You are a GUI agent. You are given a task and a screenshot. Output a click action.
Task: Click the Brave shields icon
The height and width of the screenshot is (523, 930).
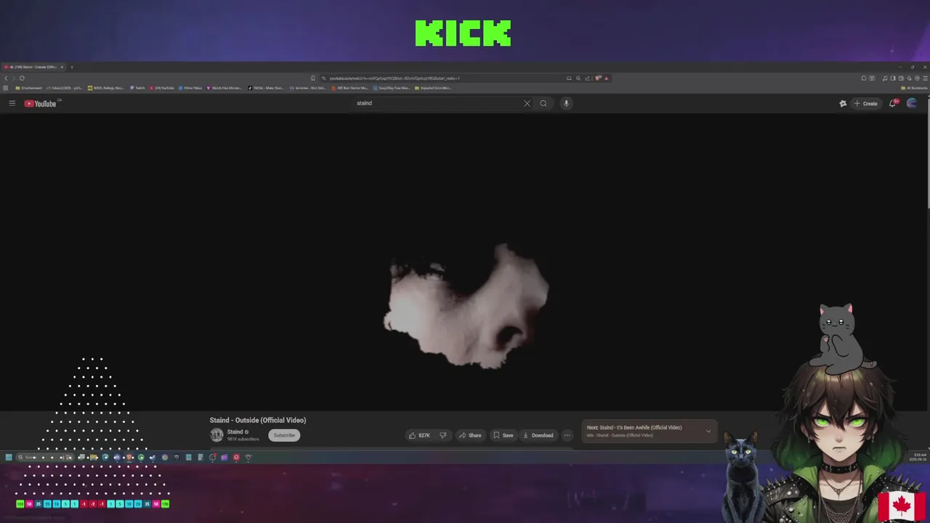click(x=597, y=78)
